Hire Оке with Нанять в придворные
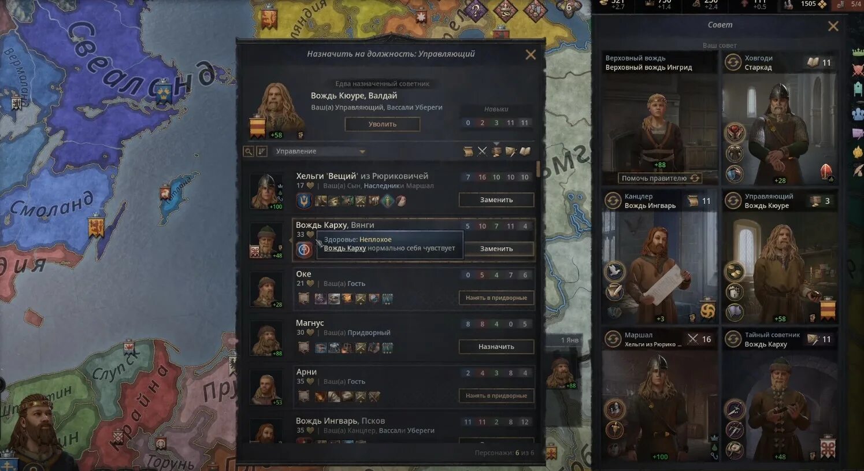 496,298
